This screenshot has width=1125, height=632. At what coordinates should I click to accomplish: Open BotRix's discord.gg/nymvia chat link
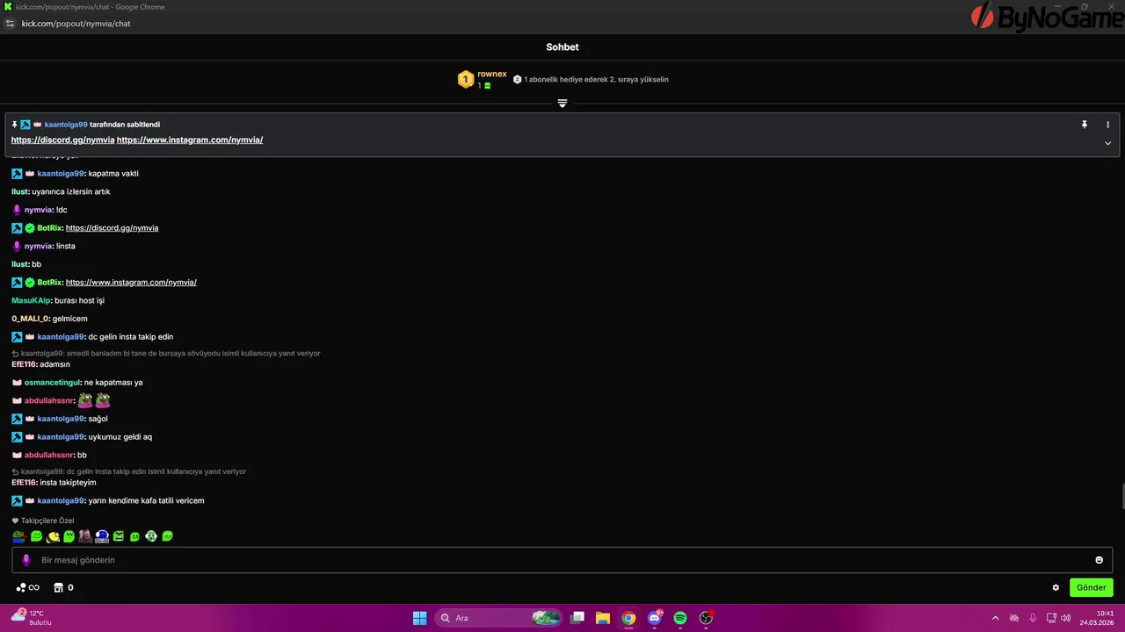pos(112,228)
